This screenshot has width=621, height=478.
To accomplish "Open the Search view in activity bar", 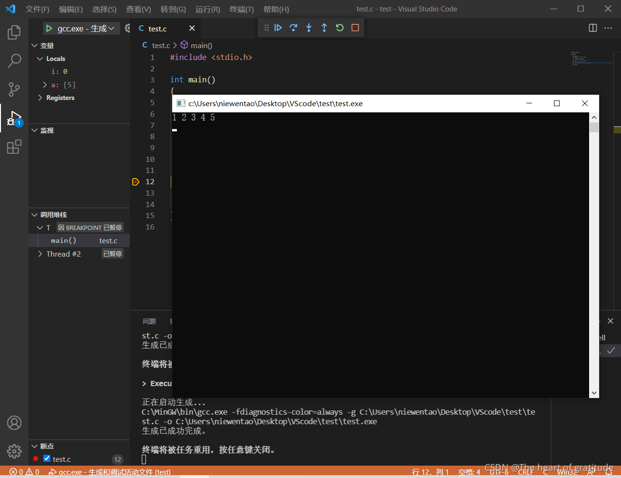I will pos(14,60).
